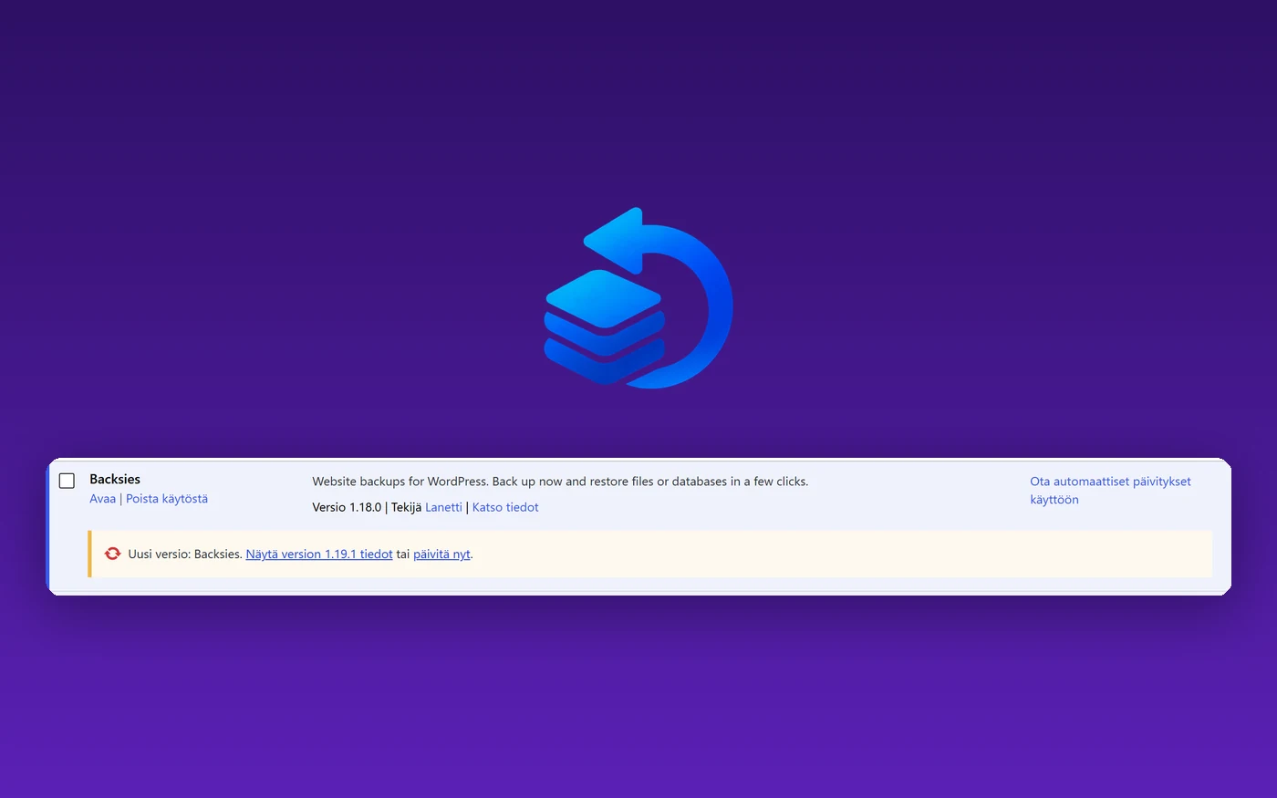Click the blue active-plugin edge stripe

pos(48,526)
